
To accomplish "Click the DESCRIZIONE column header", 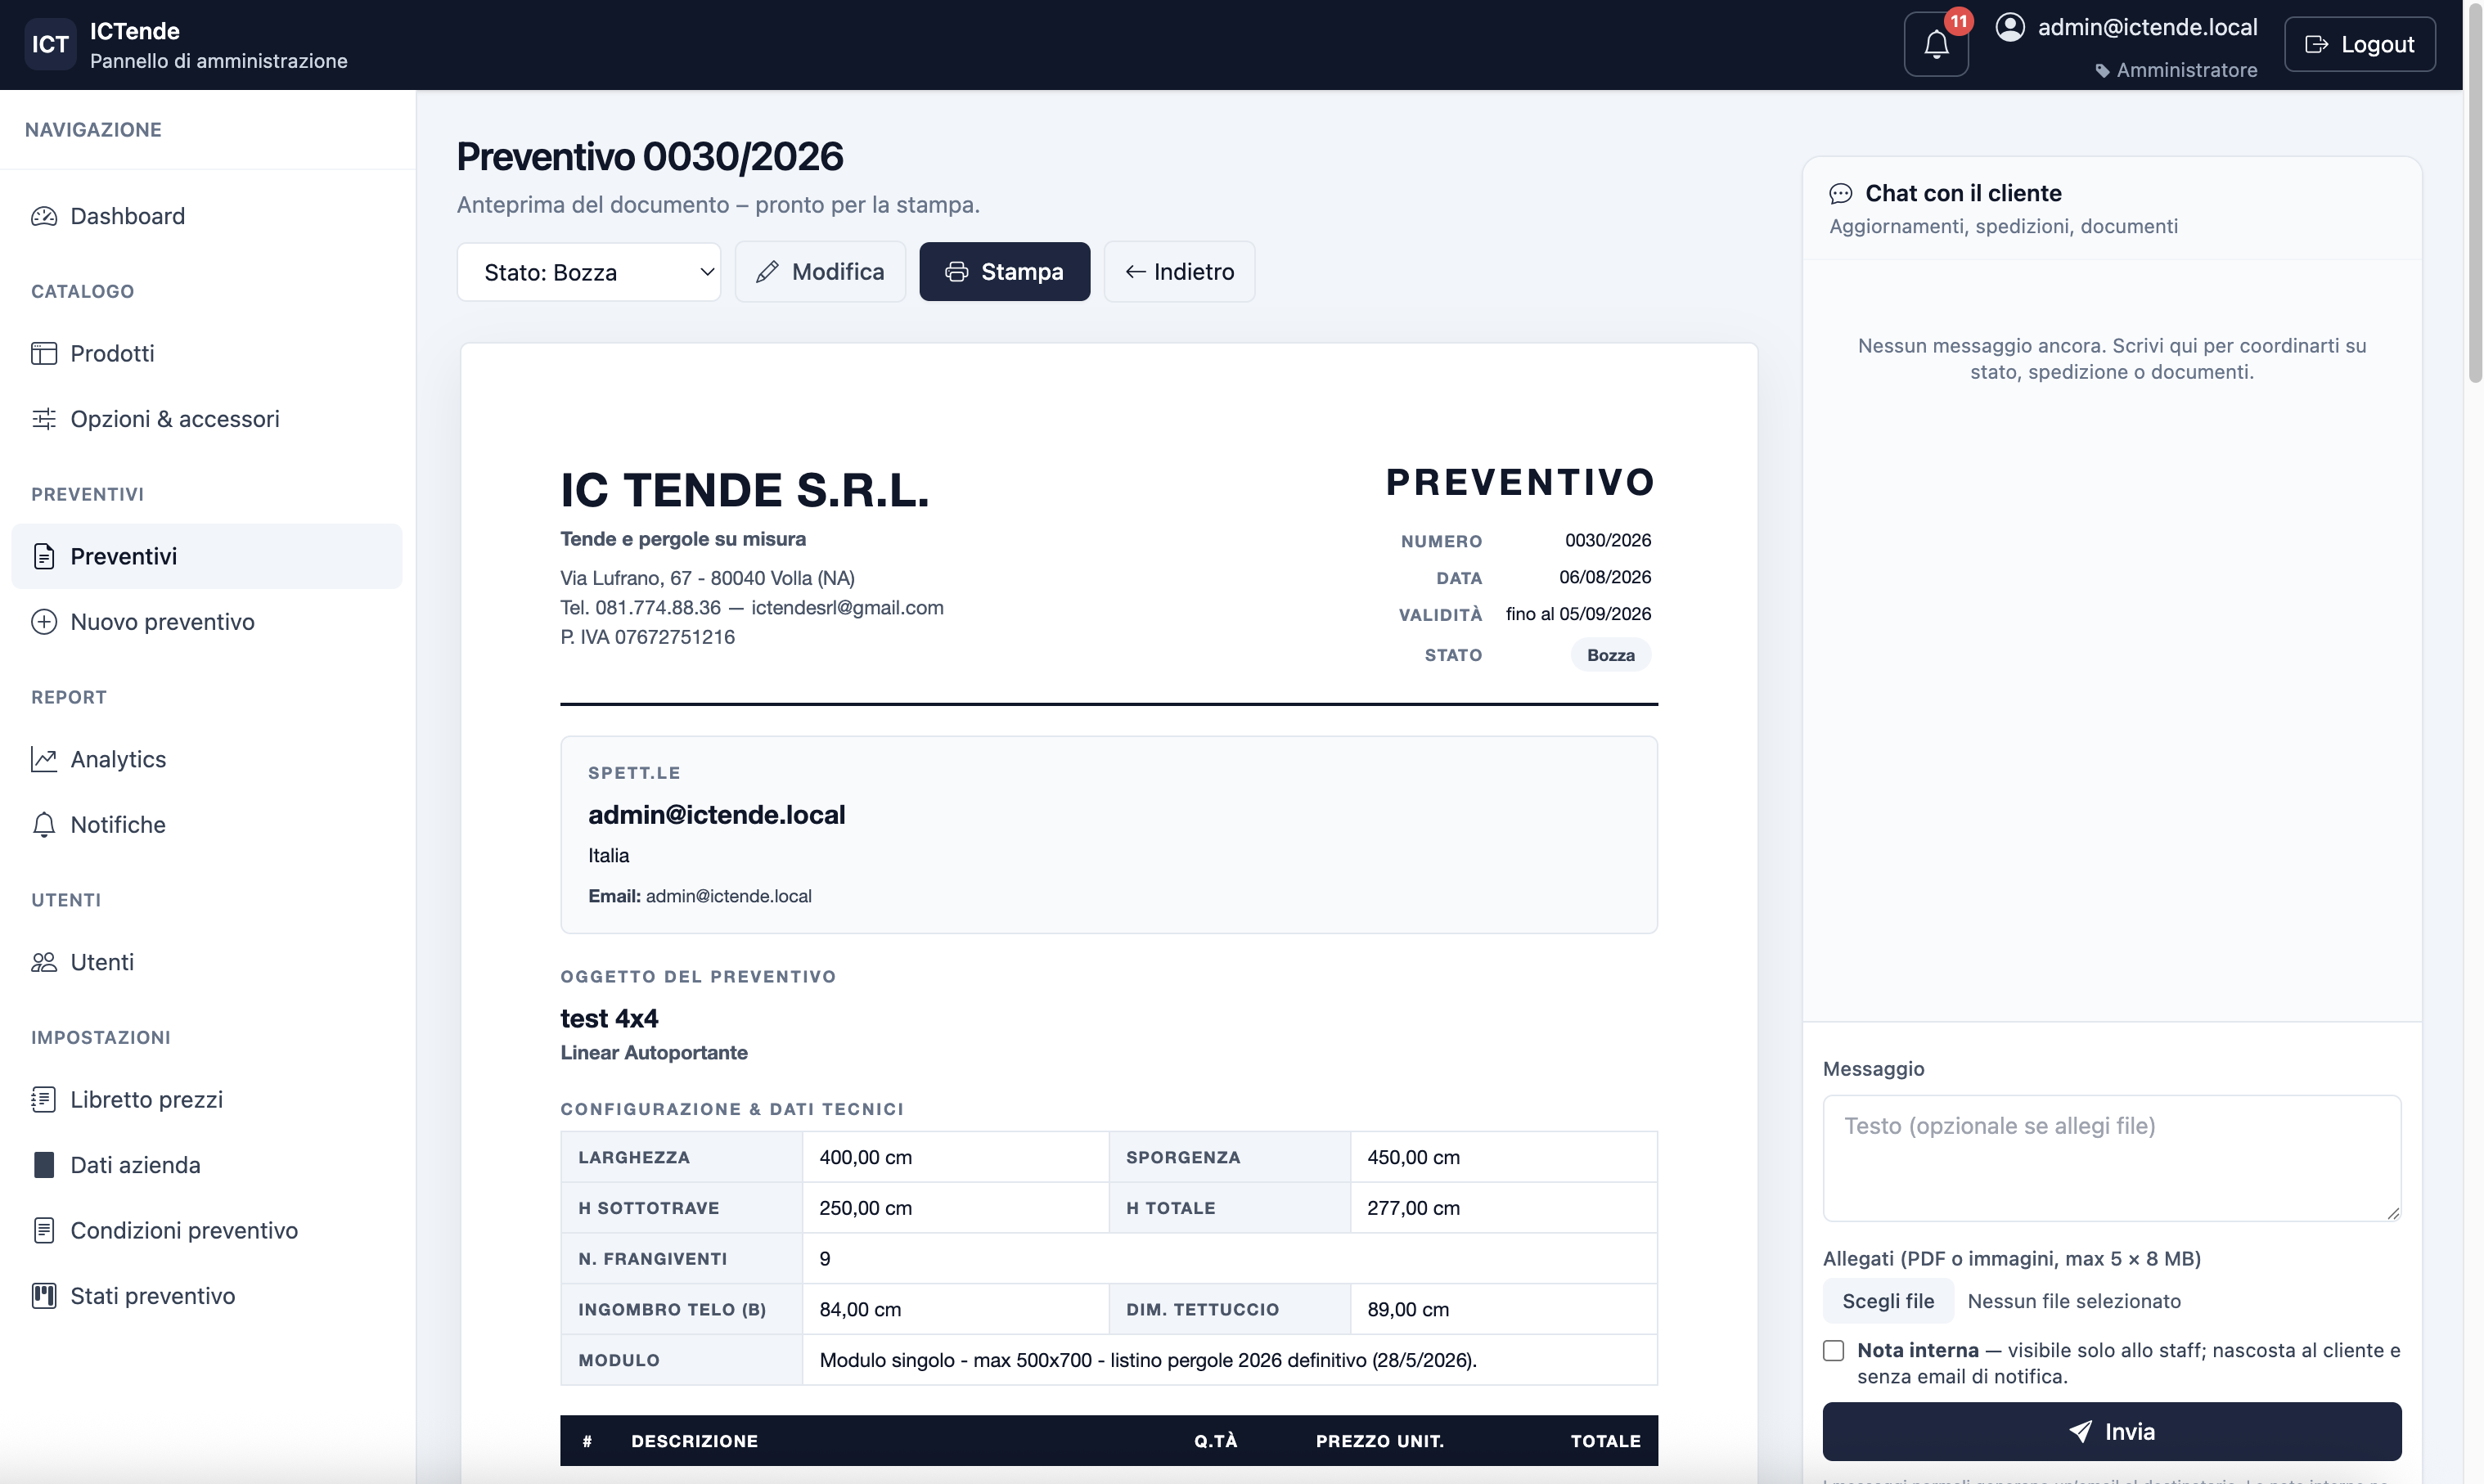I will click(x=694, y=1441).
